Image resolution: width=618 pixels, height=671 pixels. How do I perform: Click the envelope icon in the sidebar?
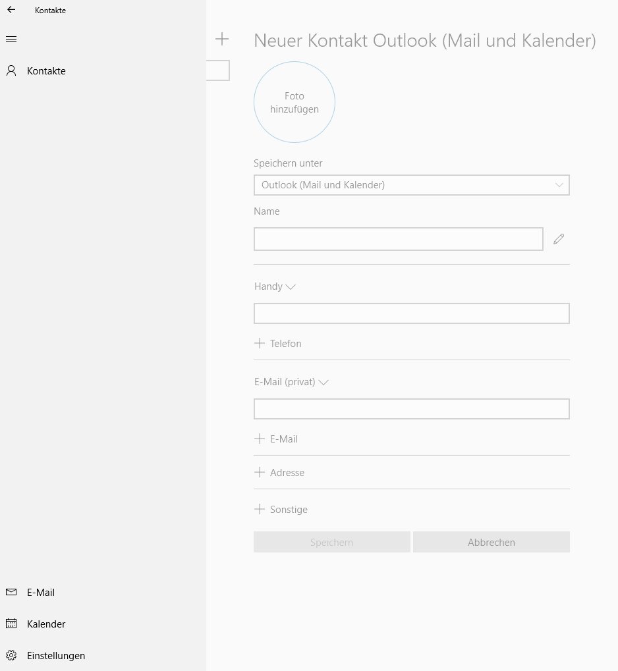tap(11, 592)
